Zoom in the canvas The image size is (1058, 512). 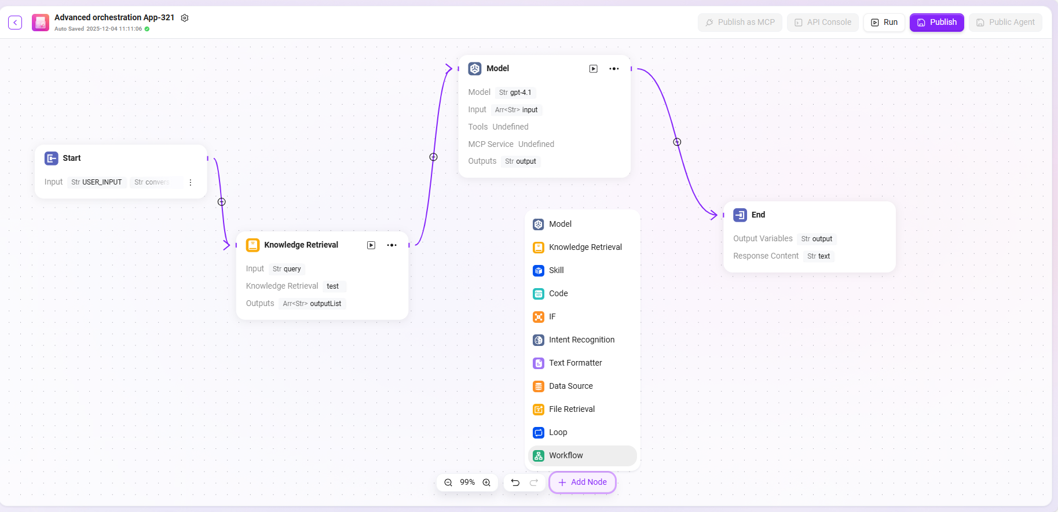486,482
